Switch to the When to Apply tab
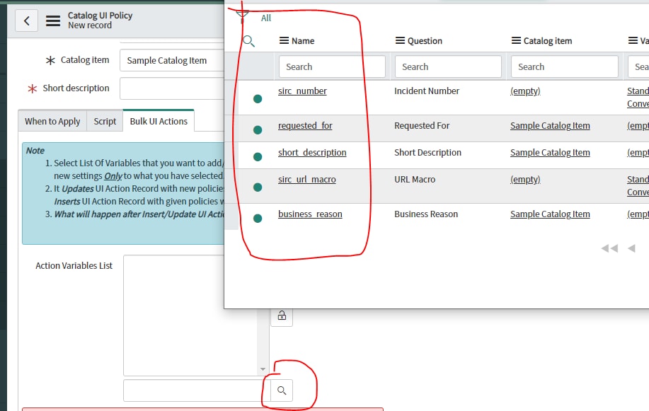The image size is (649, 411). coord(52,121)
